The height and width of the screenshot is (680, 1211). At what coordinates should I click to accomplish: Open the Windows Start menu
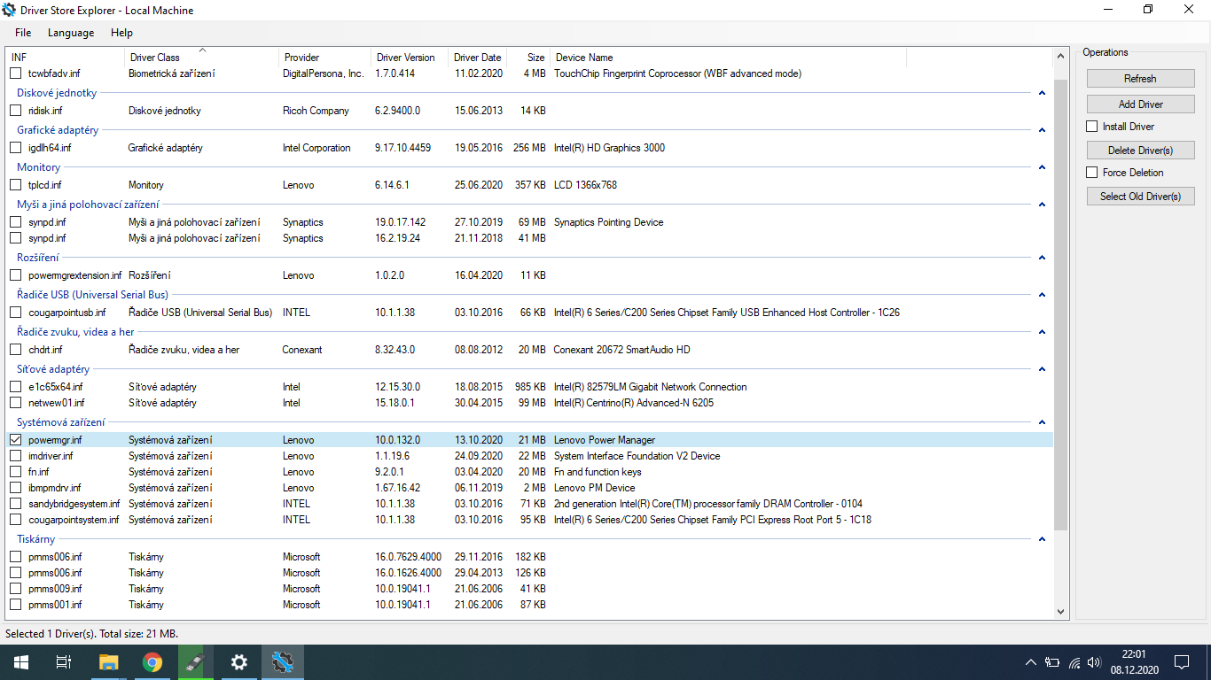(x=20, y=661)
